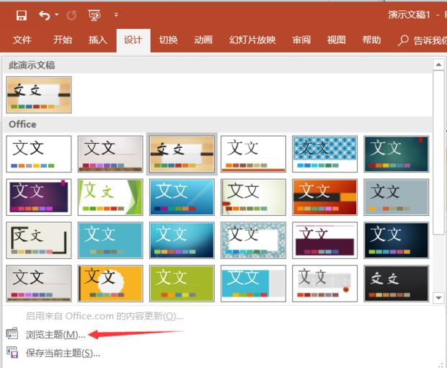Select the 设计 tab

133,40
